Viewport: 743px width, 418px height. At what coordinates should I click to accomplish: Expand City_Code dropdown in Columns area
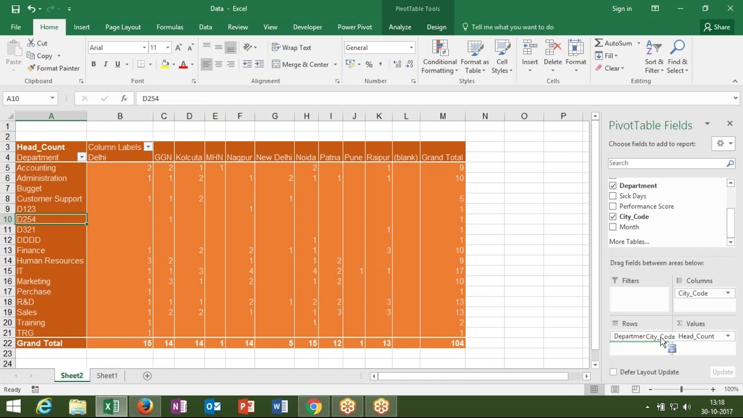[728, 293]
